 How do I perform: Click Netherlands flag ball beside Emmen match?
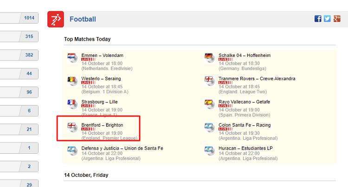click(72, 58)
